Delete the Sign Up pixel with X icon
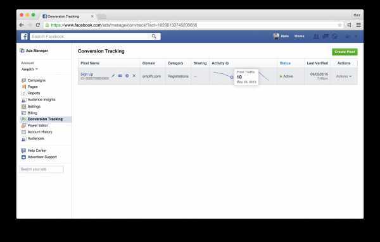This screenshot has height=242, width=380. pyautogui.click(x=134, y=76)
